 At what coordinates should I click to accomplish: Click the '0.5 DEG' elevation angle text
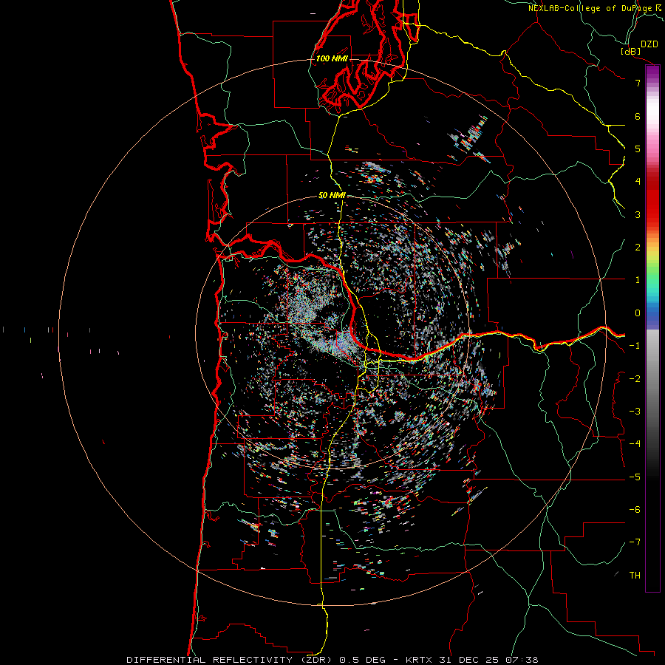pyautogui.click(x=363, y=660)
